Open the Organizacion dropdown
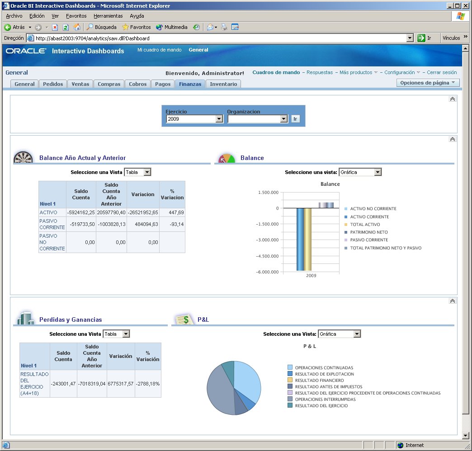The width and height of the screenshot is (472, 451). tap(283, 119)
